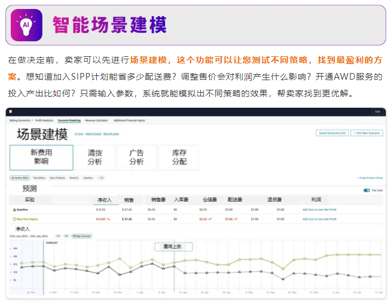Select the 新费用影响 scenario card
Viewport: 391px width, 307px height.
click(x=41, y=157)
